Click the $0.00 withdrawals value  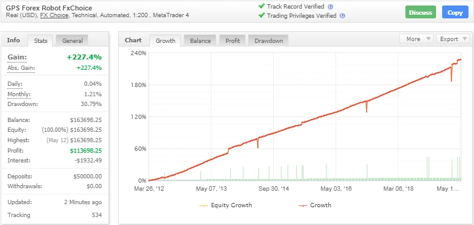94,186
